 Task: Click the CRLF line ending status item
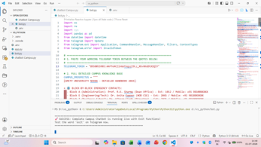coord(193,136)
